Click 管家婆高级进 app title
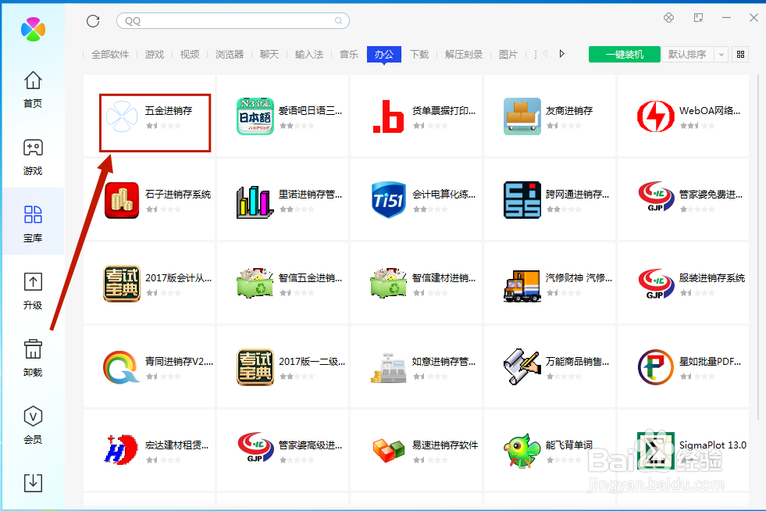This screenshot has width=766, height=511. point(310,445)
